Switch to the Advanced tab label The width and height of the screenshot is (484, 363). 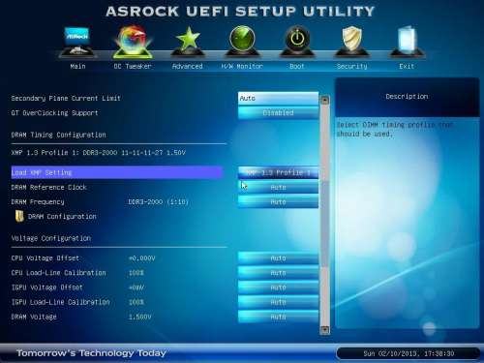click(x=188, y=67)
